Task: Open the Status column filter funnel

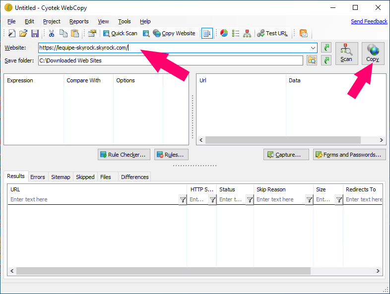Action: coord(250,200)
